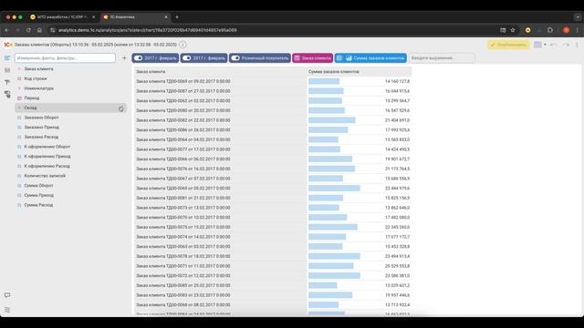Select К оформлению Приход measure
The height and width of the screenshot is (328, 584).
point(47,156)
